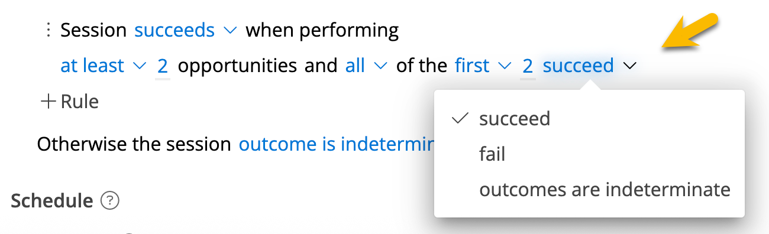Click the chevron beside 'all'
The width and height of the screenshot is (769, 234).
tap(380, 66)
